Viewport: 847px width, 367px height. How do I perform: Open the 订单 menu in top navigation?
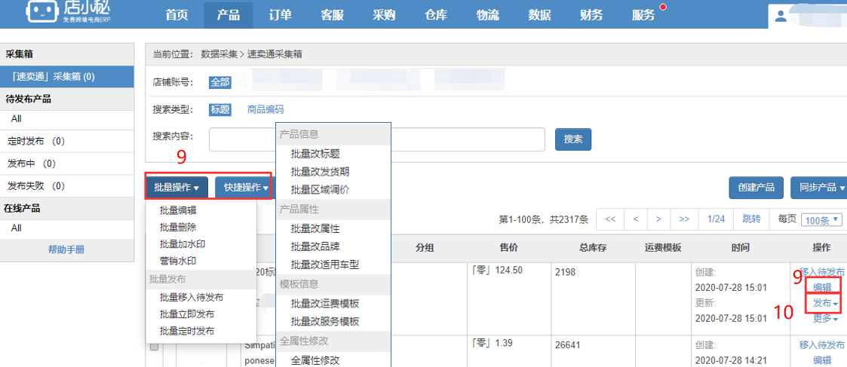(x=281, y=15)
